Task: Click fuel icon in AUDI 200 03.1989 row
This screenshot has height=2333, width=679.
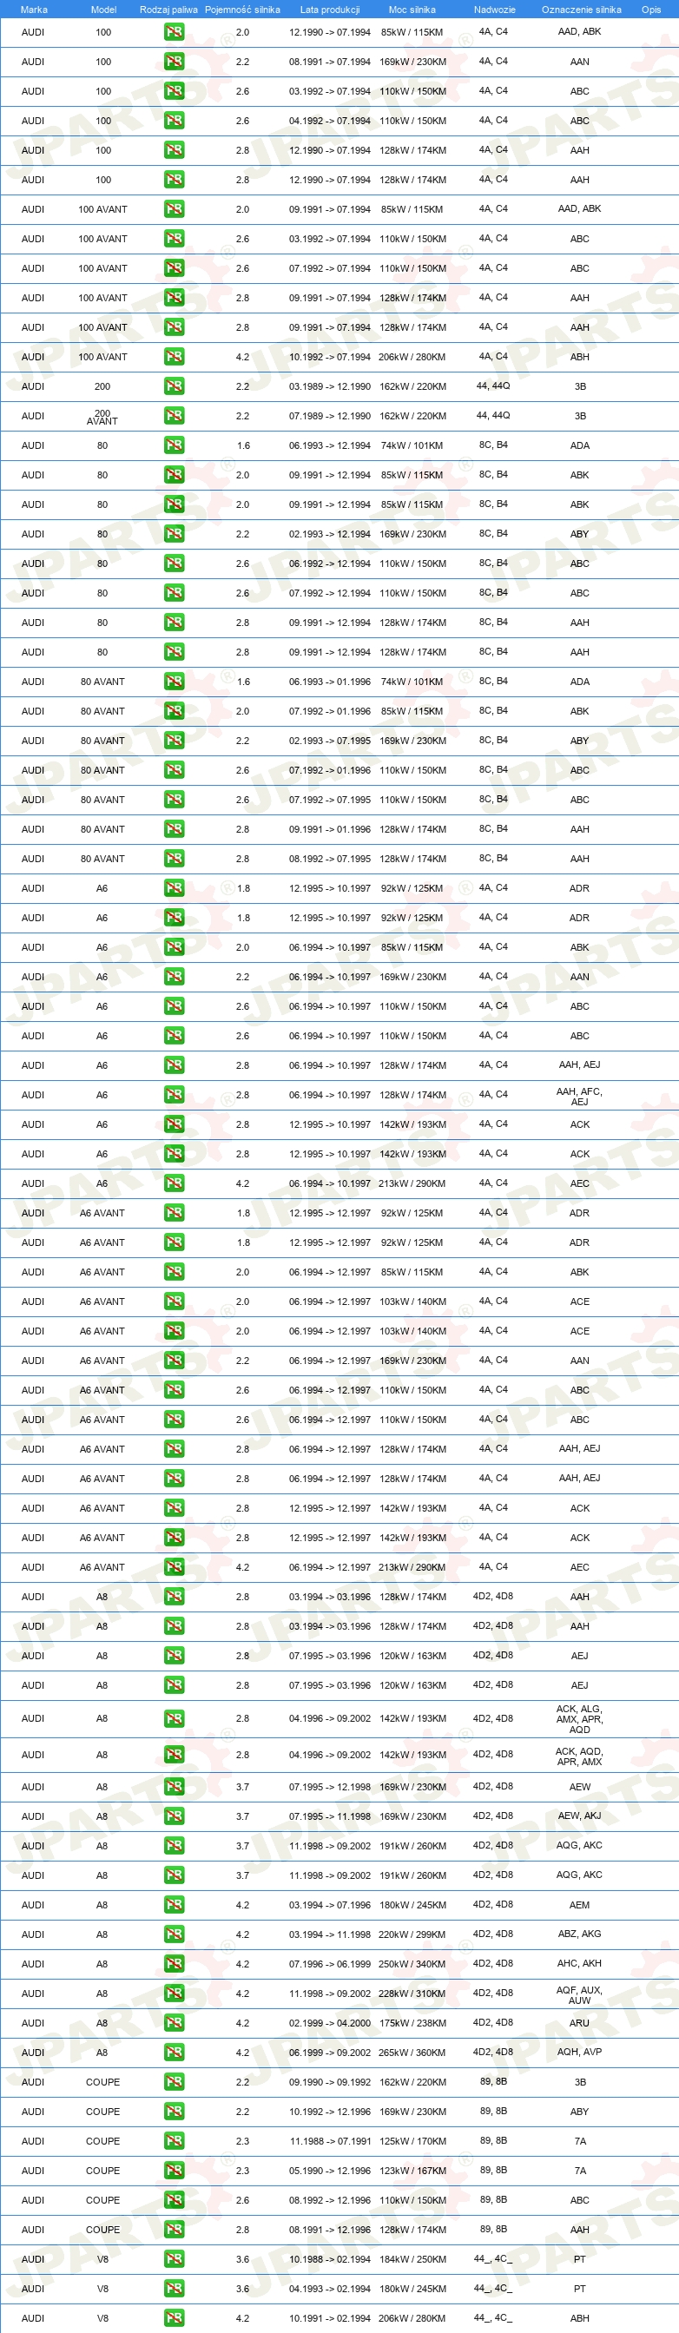Action: [174, 386]
